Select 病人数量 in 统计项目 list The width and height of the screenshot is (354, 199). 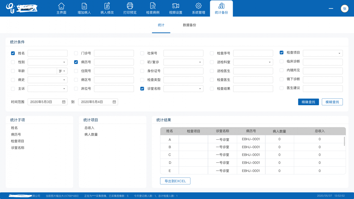(x=91, y=134)
